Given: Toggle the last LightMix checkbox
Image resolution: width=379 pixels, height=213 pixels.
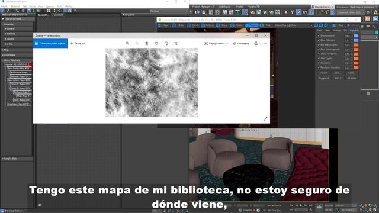Looking at the screenshot, I should point(319,67).
